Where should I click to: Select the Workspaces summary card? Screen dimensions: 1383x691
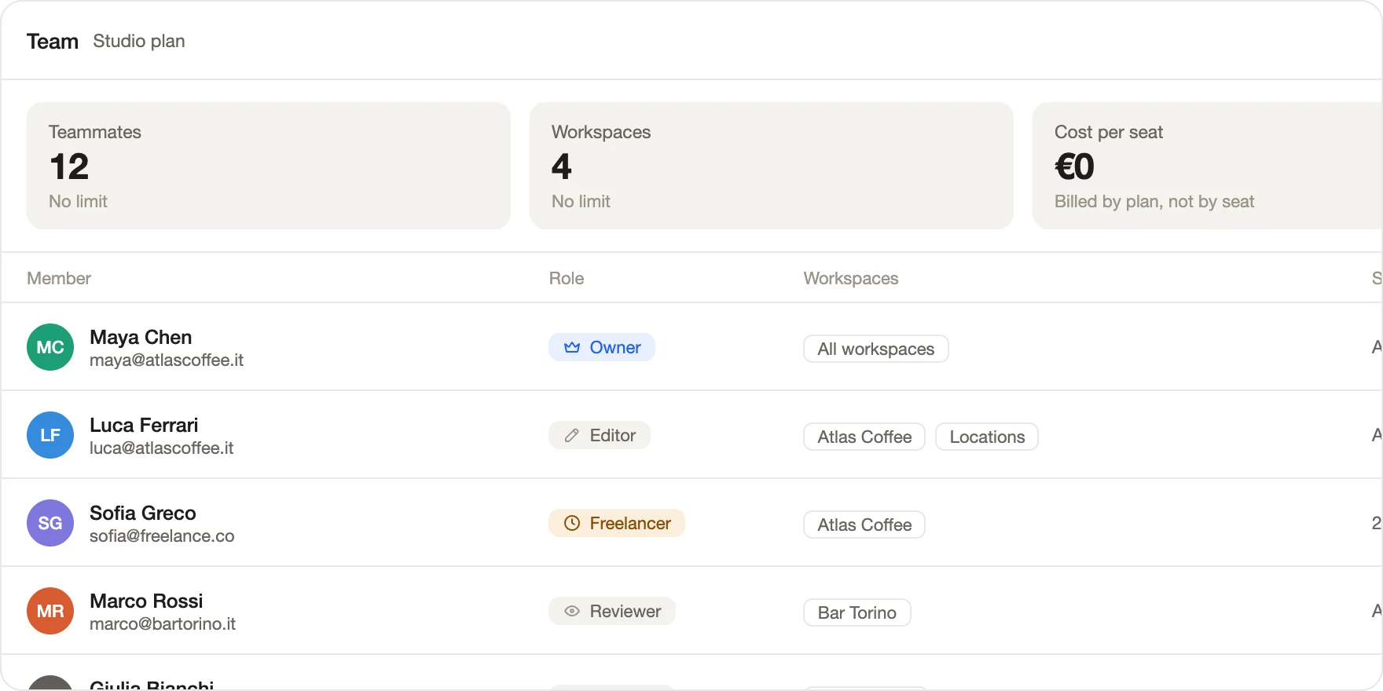coord(772,166)
